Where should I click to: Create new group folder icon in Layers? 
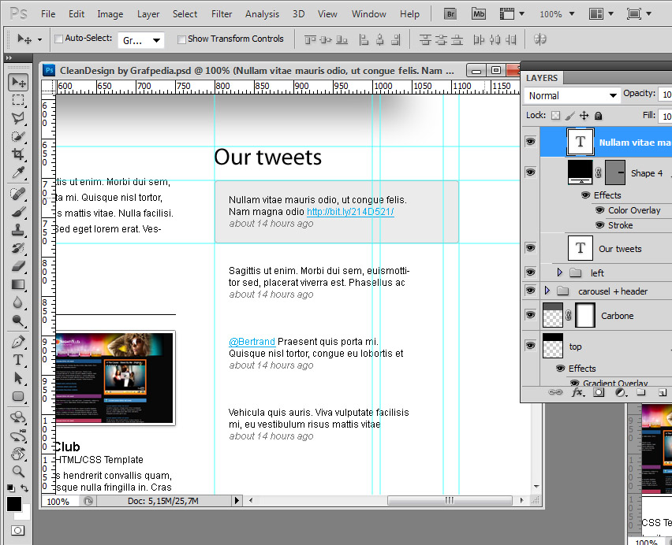coord(641,392)
